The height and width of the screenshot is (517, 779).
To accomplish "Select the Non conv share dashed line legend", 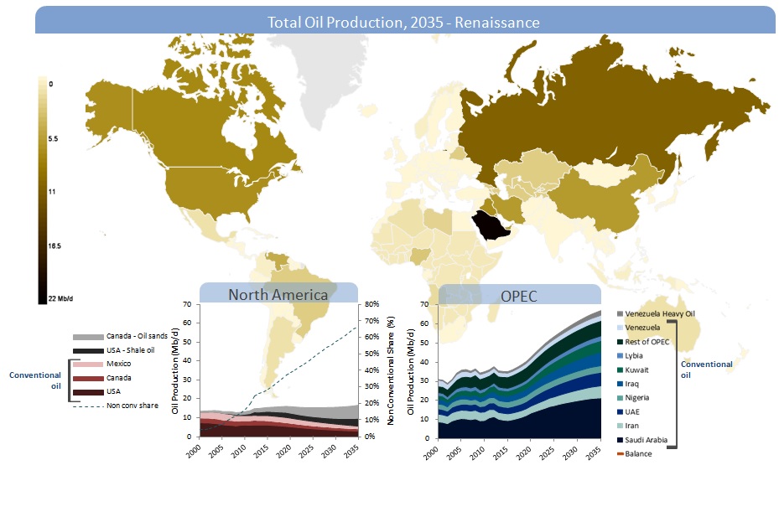I will pos(89,406).
